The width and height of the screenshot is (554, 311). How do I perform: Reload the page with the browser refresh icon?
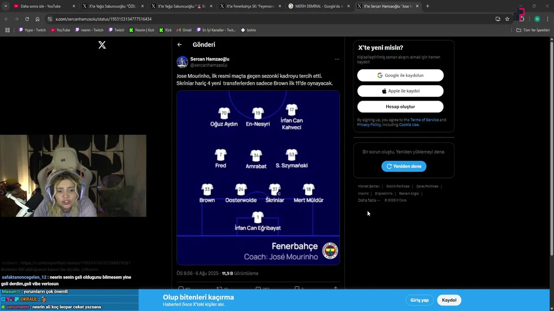tap(27, 19)
